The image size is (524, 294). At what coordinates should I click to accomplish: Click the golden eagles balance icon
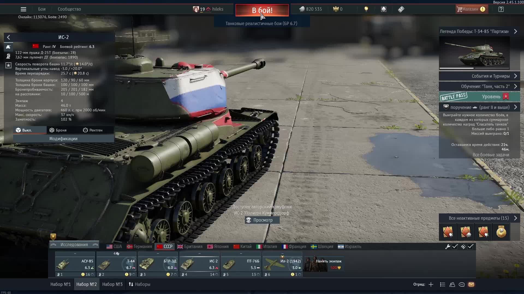(336, 9)
